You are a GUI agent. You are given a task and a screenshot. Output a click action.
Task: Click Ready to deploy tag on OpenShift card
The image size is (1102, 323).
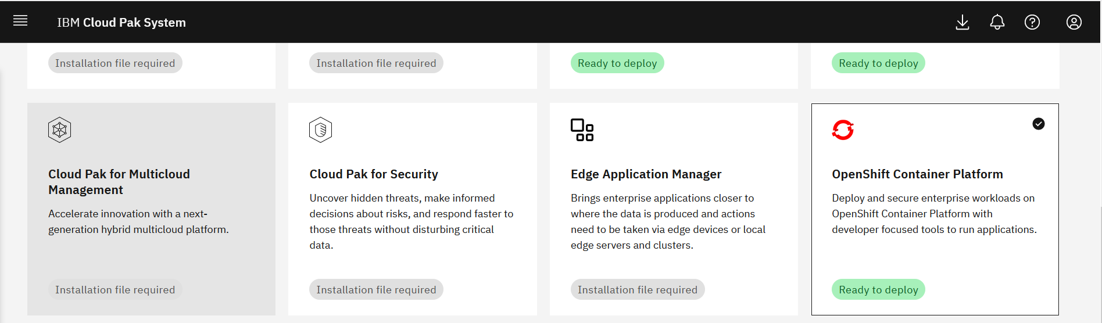point(878,290)
